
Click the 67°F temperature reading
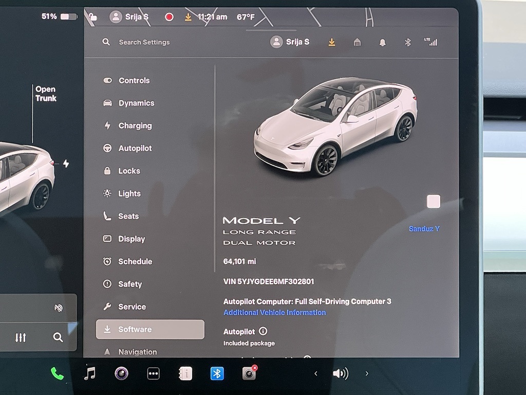[x=246, y=17]
